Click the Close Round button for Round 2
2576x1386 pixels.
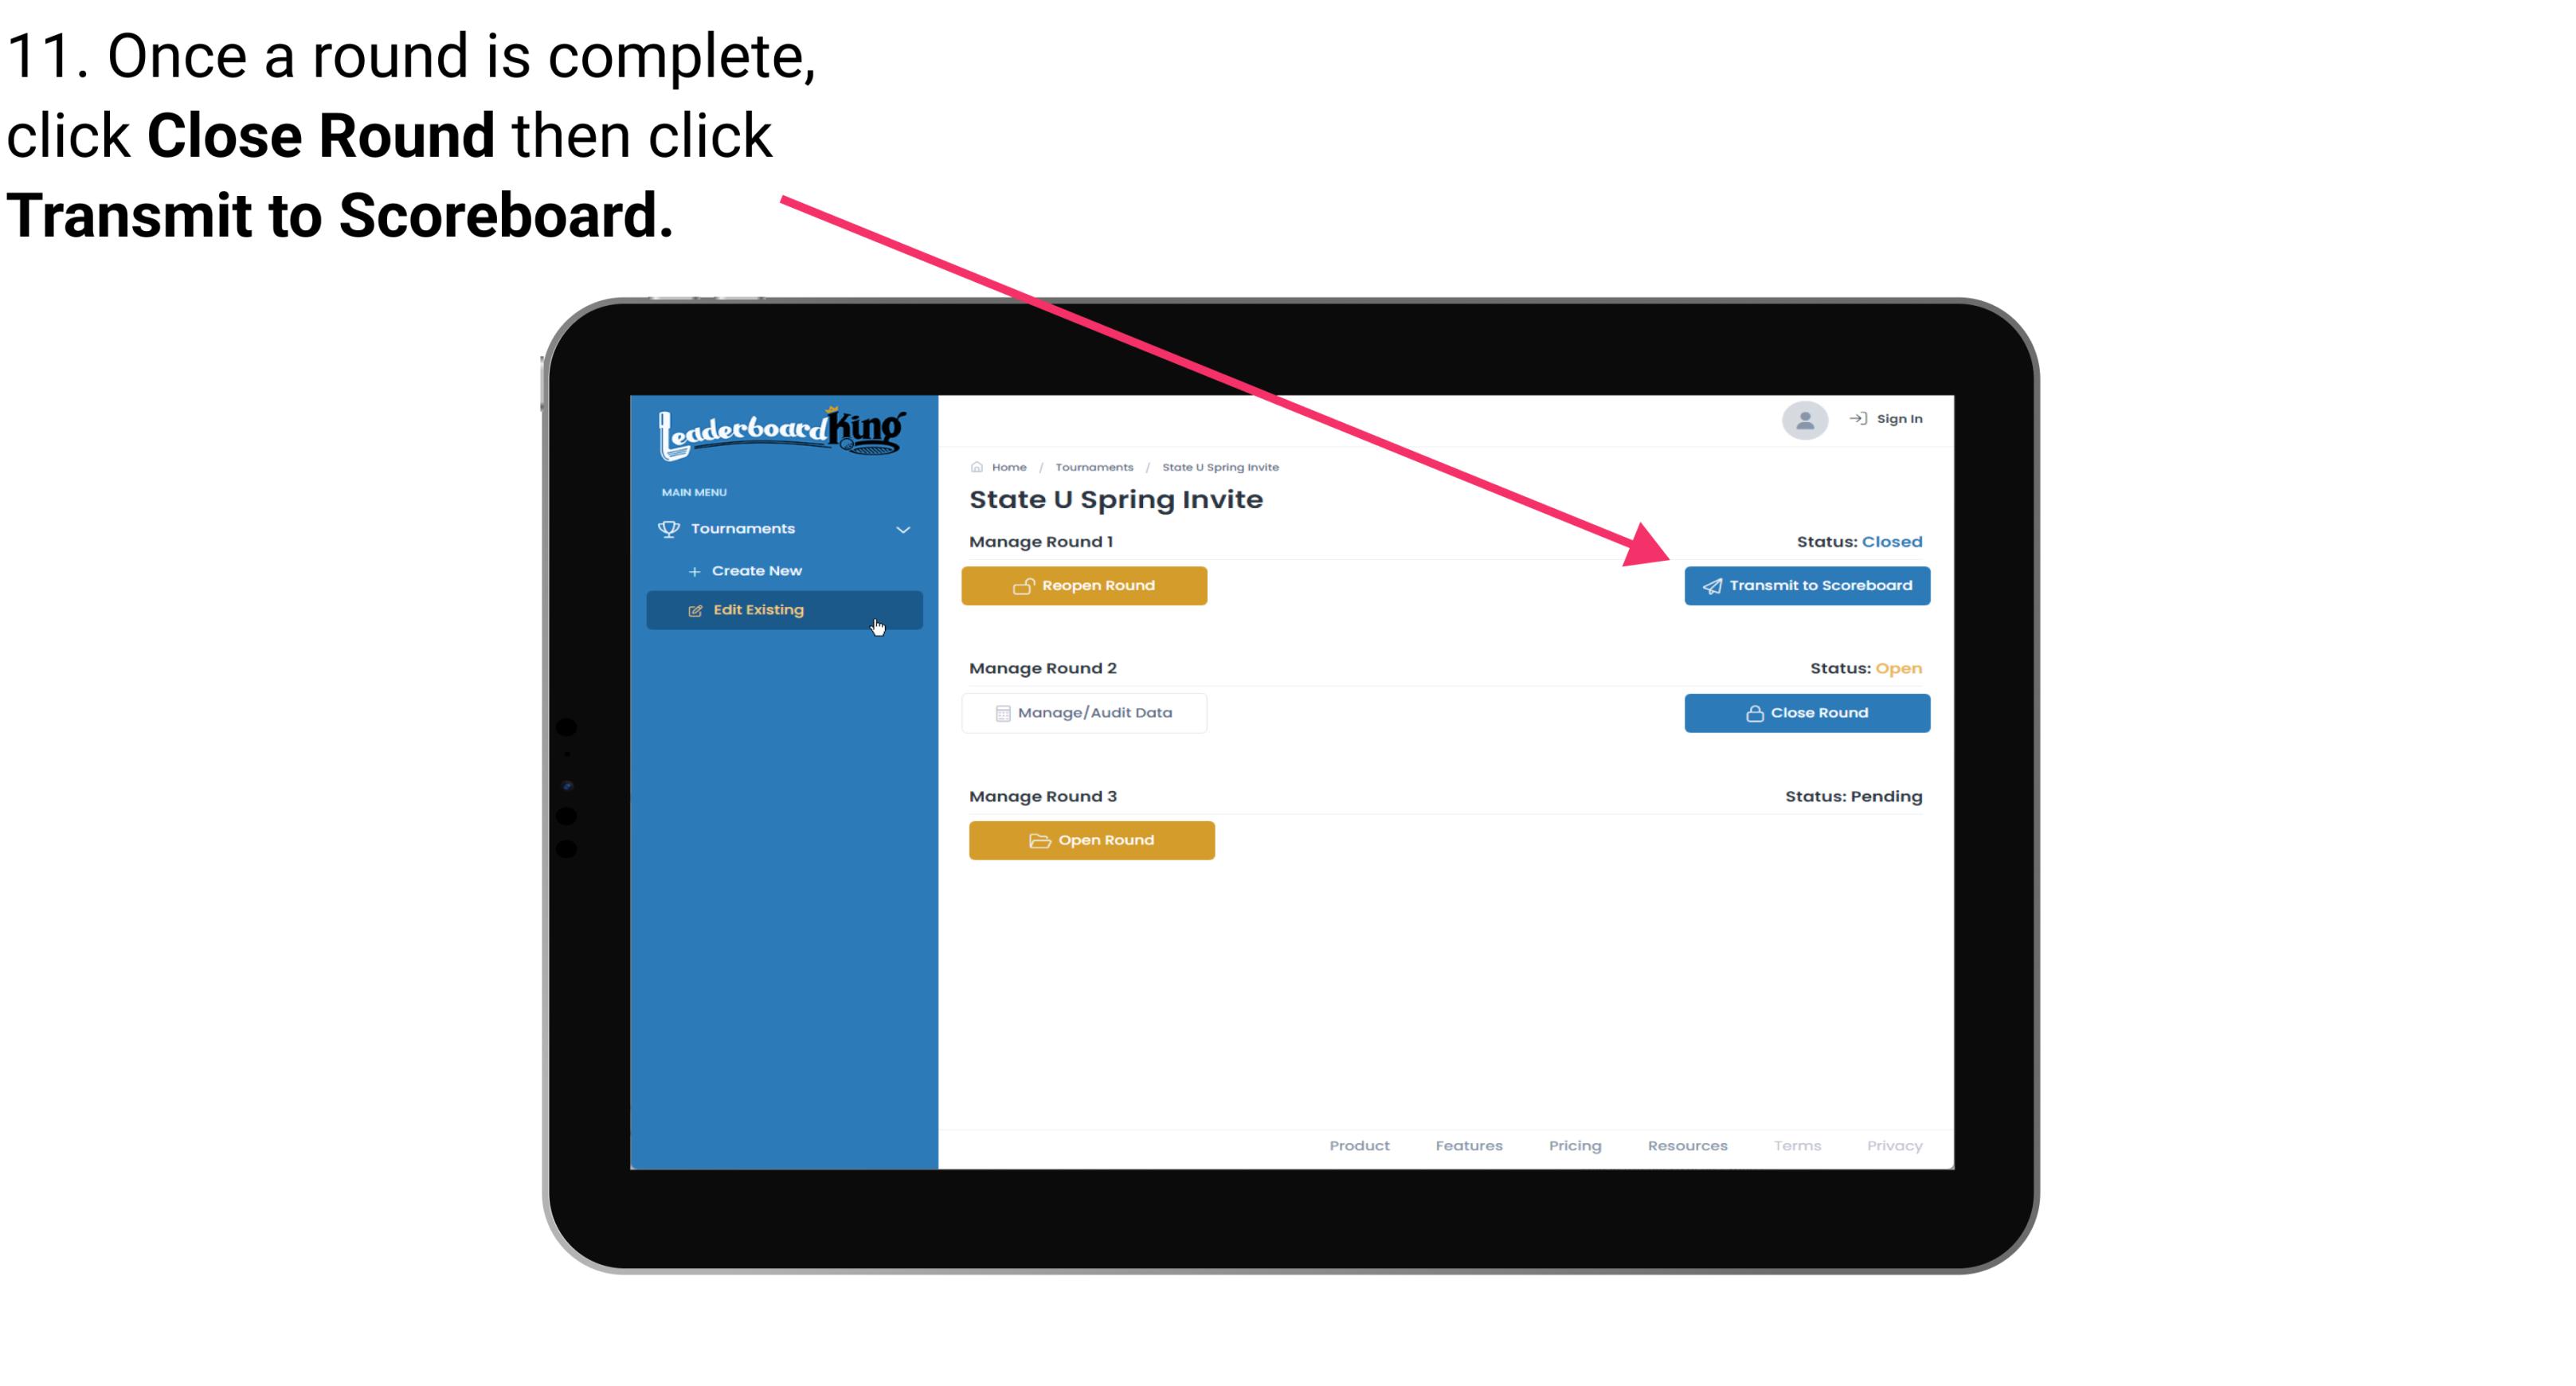[1807, 712]
